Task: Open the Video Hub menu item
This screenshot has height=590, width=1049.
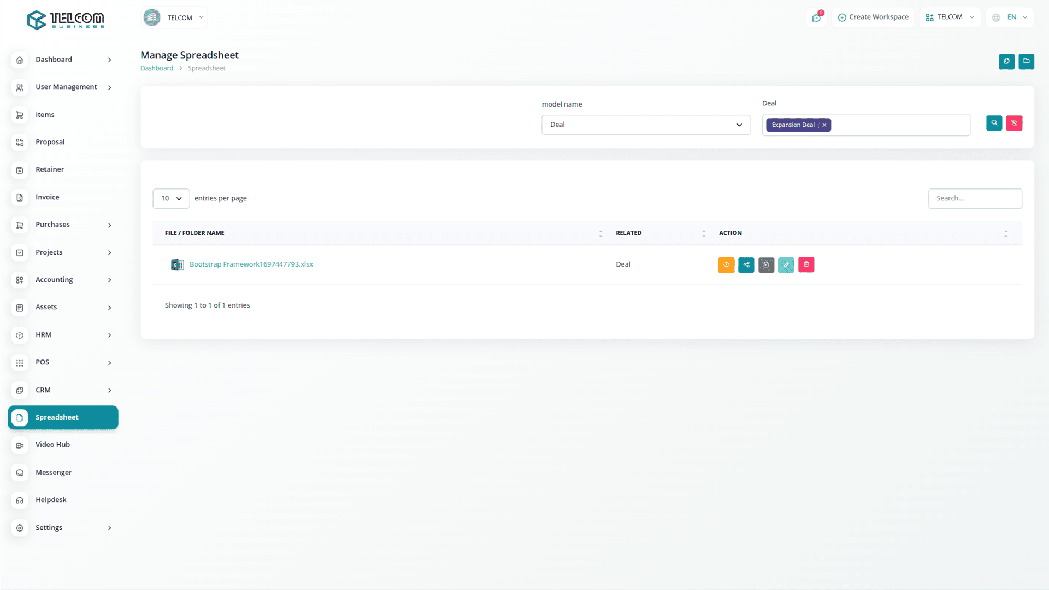Action: pyautogui.click(x=52, y=445)
